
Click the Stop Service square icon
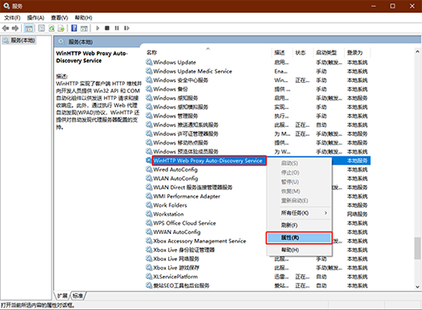107,28
